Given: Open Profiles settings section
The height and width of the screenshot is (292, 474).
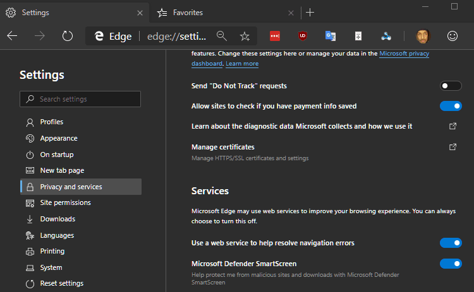Looking at the screenshot, I should point(80,122).
